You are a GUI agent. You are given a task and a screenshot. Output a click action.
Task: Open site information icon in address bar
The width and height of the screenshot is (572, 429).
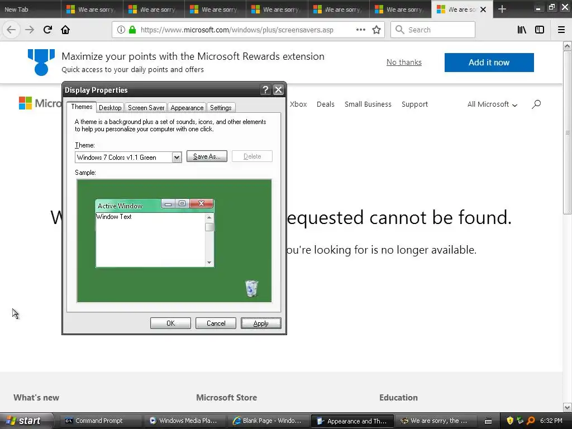pyautogui.click(x=121, y=30)
